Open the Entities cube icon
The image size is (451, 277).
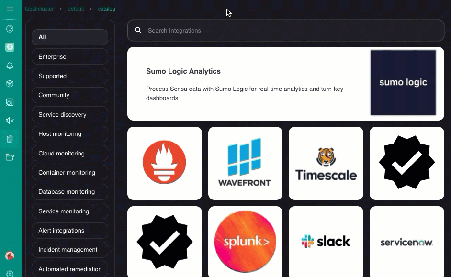10,84
